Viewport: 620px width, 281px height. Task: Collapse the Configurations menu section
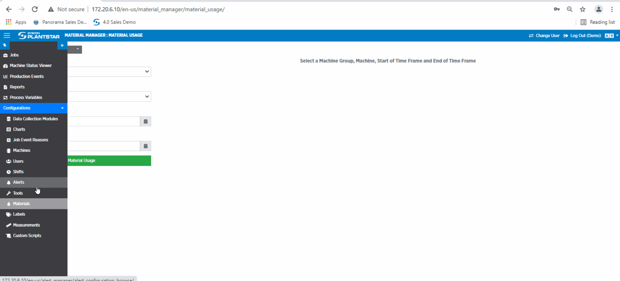coord(34,108)
